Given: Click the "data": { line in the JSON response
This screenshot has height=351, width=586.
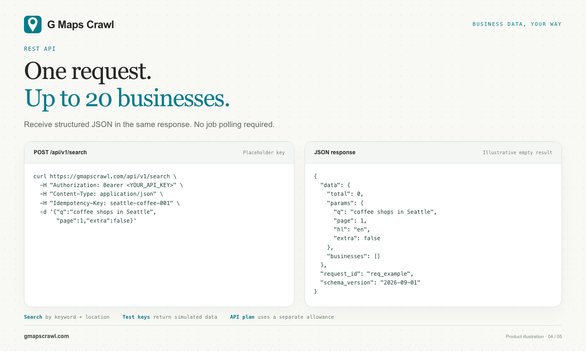Looking at the screenshot, I should 335,185.
